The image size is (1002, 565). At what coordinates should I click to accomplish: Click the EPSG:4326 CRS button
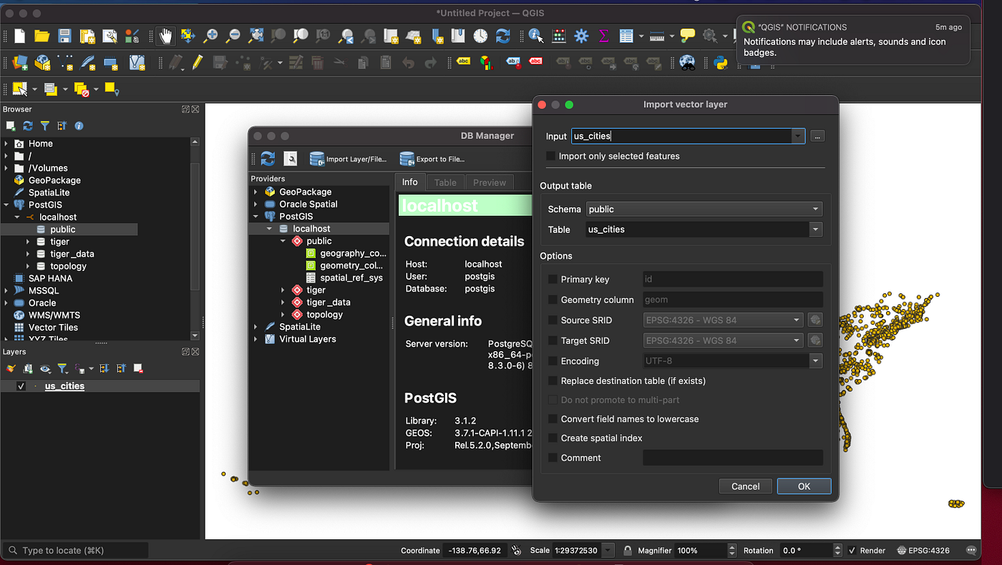[924, 551]
